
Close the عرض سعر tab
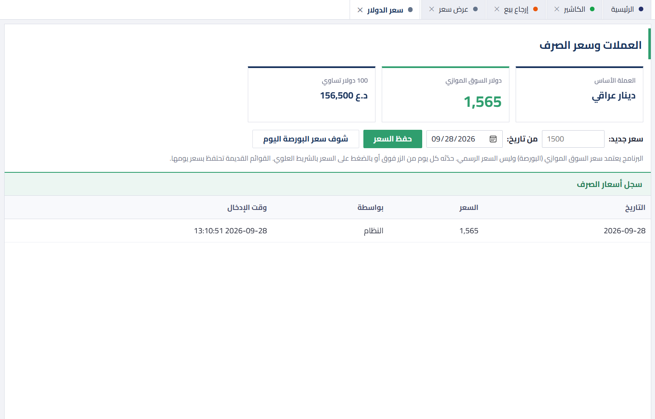click(432, 9)
